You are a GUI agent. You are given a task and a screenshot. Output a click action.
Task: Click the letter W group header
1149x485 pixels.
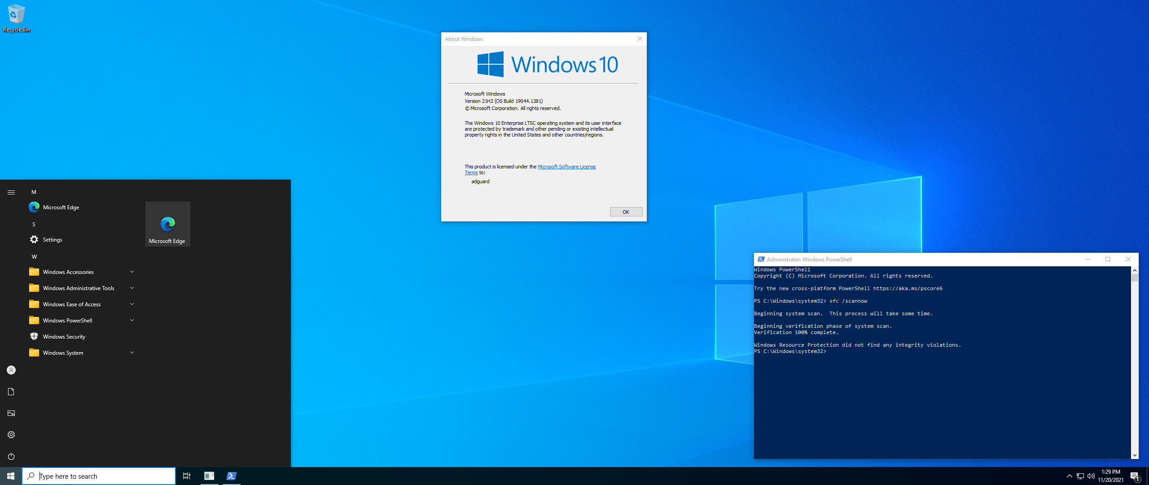pos(34,256)
